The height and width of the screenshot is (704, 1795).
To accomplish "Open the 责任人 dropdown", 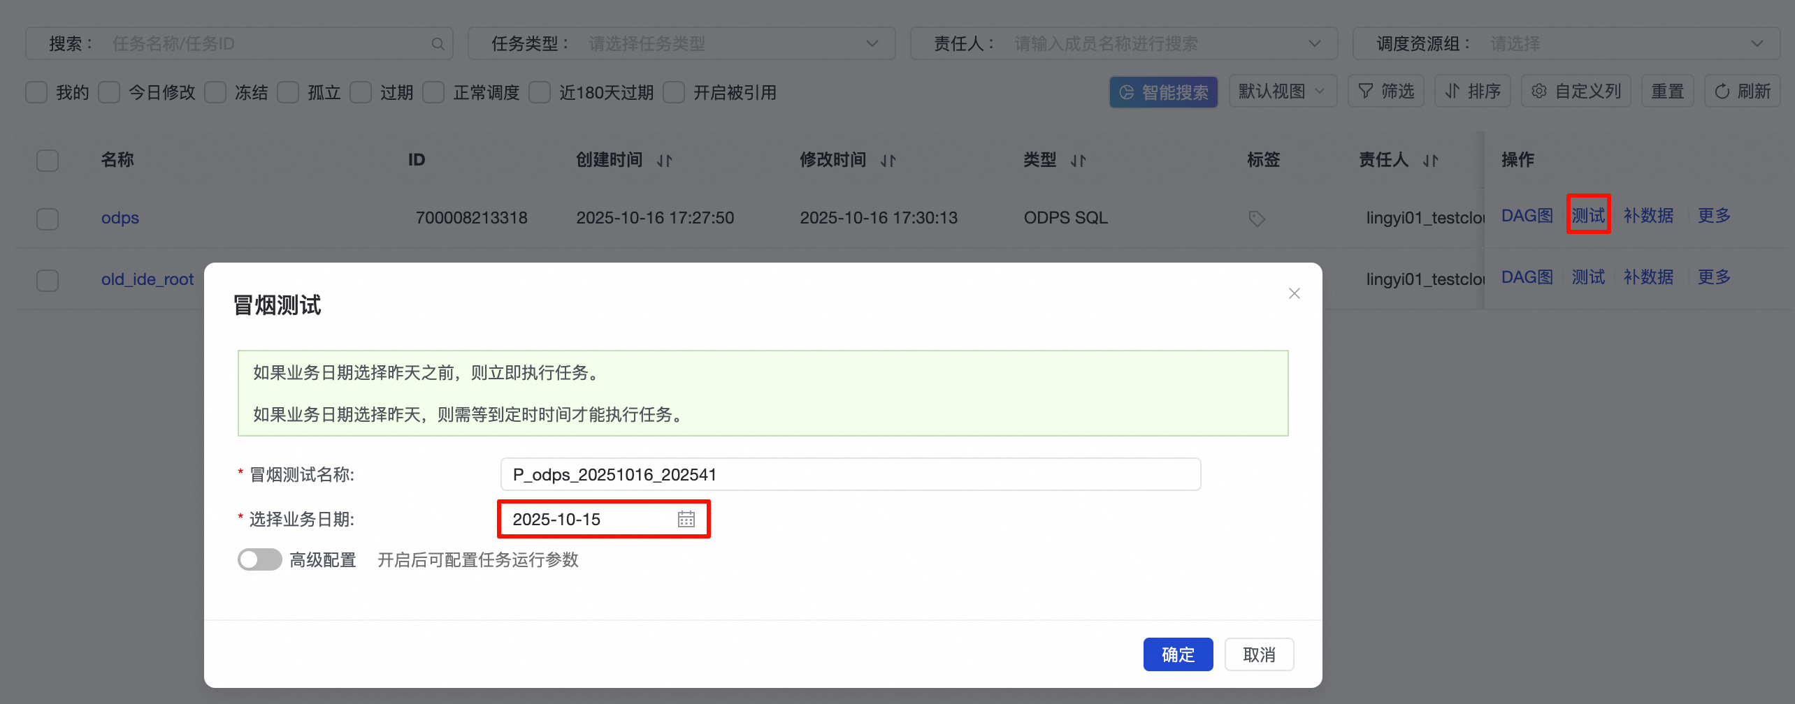I will (x=1124, y=43).
